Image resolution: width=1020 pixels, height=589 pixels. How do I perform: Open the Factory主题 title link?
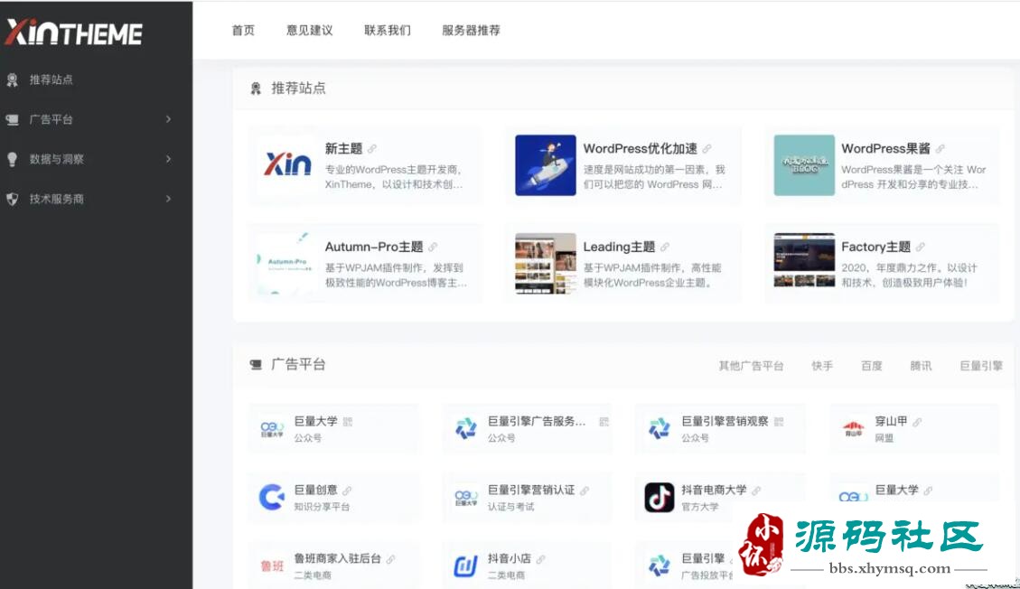pos(876,247)
